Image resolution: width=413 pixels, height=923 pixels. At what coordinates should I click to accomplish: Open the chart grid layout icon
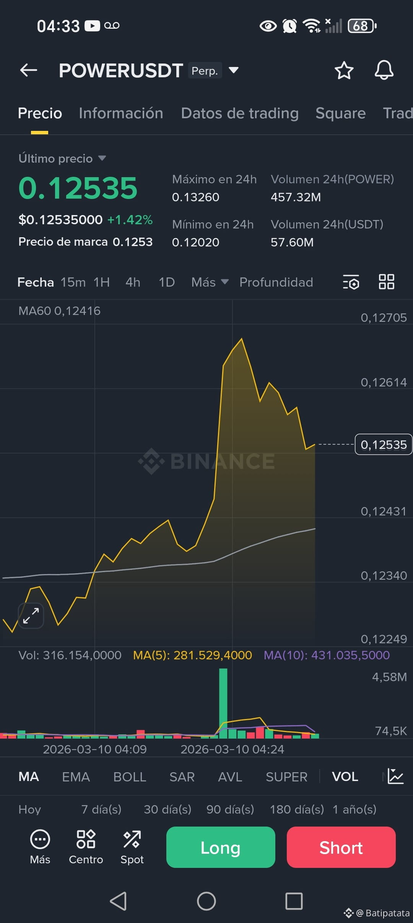(x=386, y=282)
